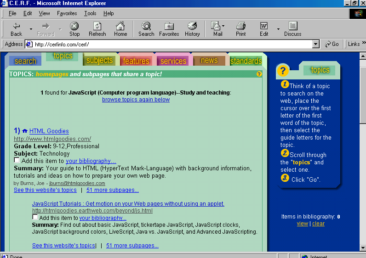The width and height of the screenshot is (366, 258).
Task: Open 51 more subpages link under JavaScript Tutorials
Action: pos(132,246)
